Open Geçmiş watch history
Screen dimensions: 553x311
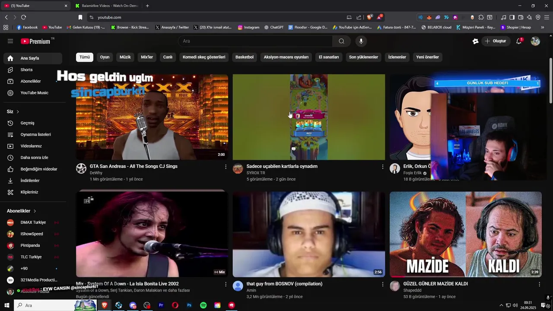coord(33,123)
